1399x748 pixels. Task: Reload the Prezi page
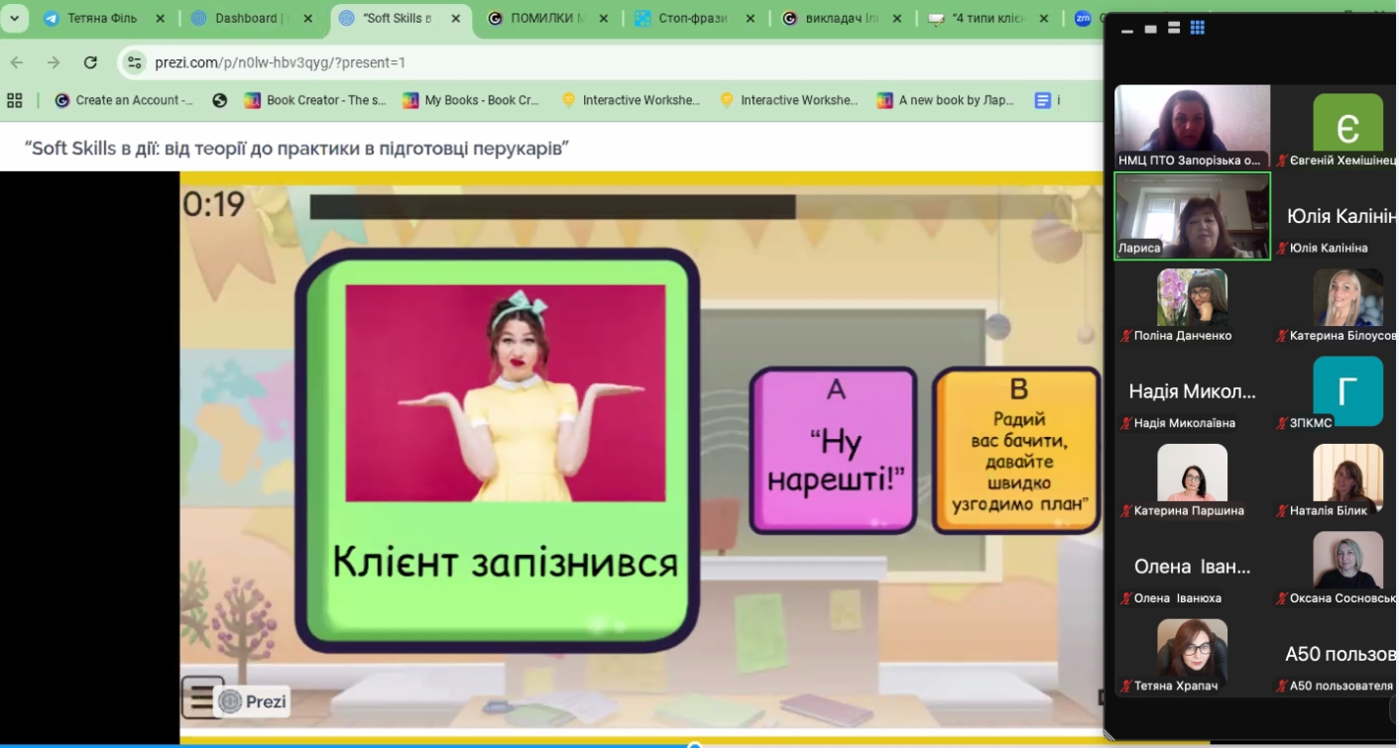(x=90, y=62)
